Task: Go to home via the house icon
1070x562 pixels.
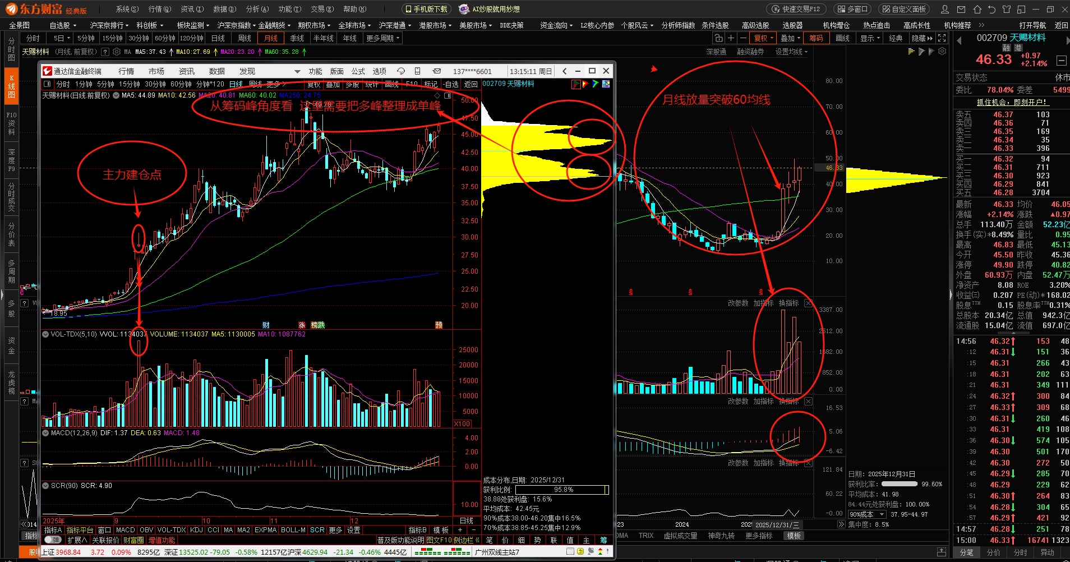Action: pyautogui.click(x=977, y=9)
